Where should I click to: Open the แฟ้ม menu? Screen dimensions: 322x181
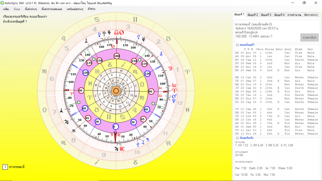tap(6, 8)
